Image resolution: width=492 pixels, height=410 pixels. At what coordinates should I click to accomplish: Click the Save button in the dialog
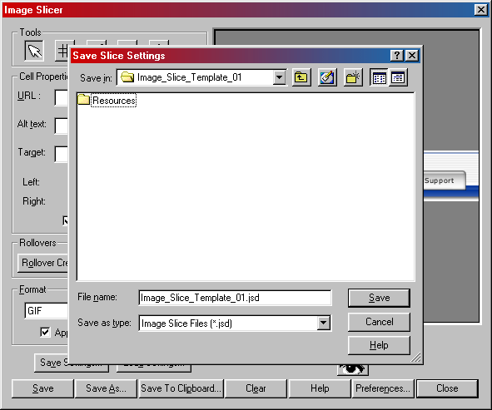(x=379, y=298)
